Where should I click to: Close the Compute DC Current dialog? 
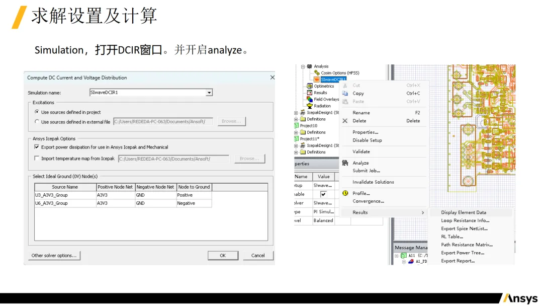click(x=272, y=78)
